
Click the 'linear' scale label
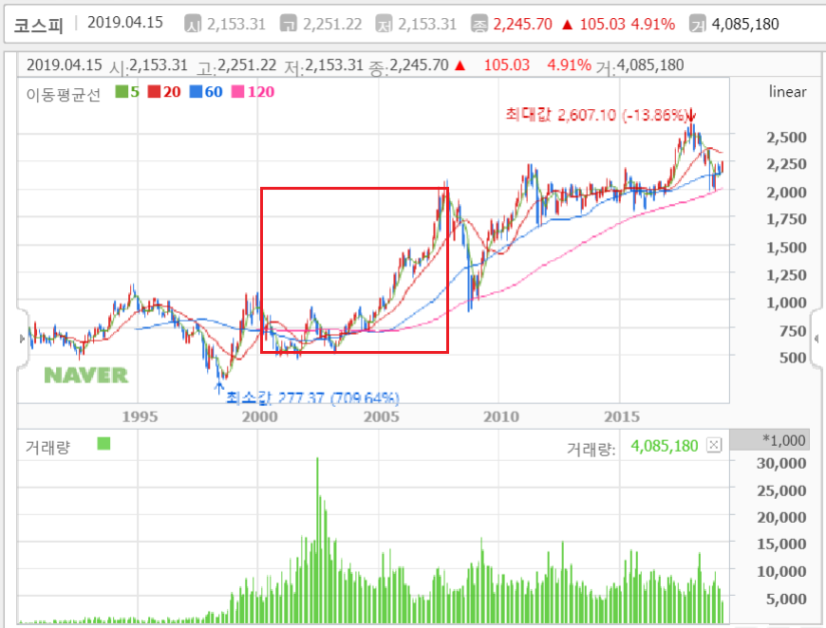point(787,92)
